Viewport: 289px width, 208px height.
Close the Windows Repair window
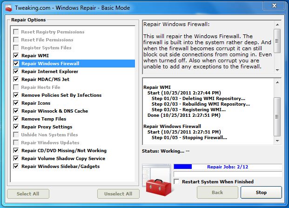click(274, 6)
